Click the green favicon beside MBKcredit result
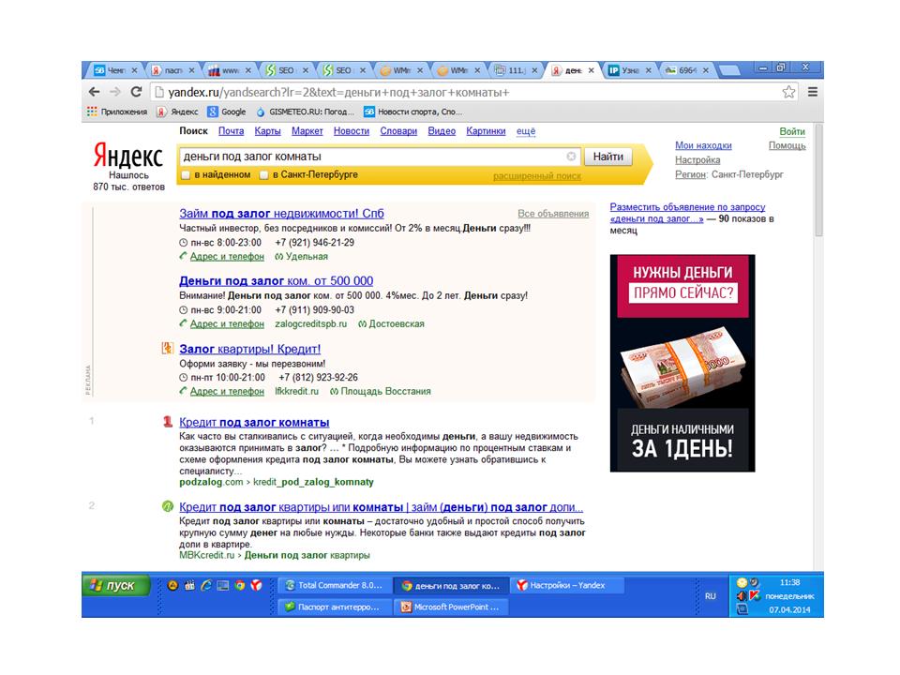This screenshot has height=675, width=900. point(167,506)
